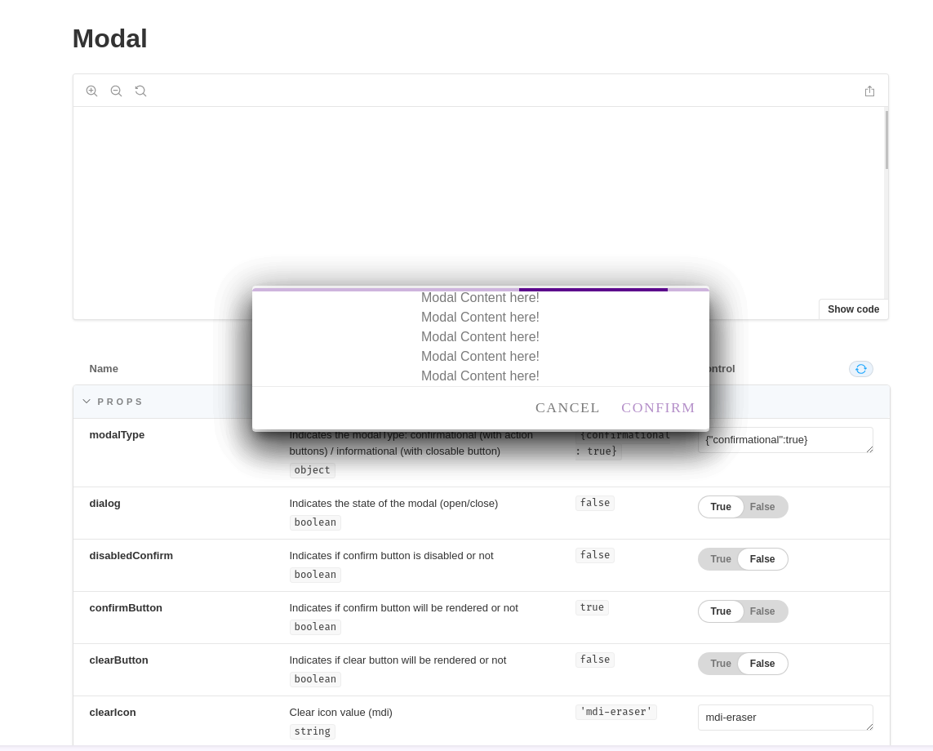
Task: Click CONFIRM in the modal
Action: pos(658,407)
